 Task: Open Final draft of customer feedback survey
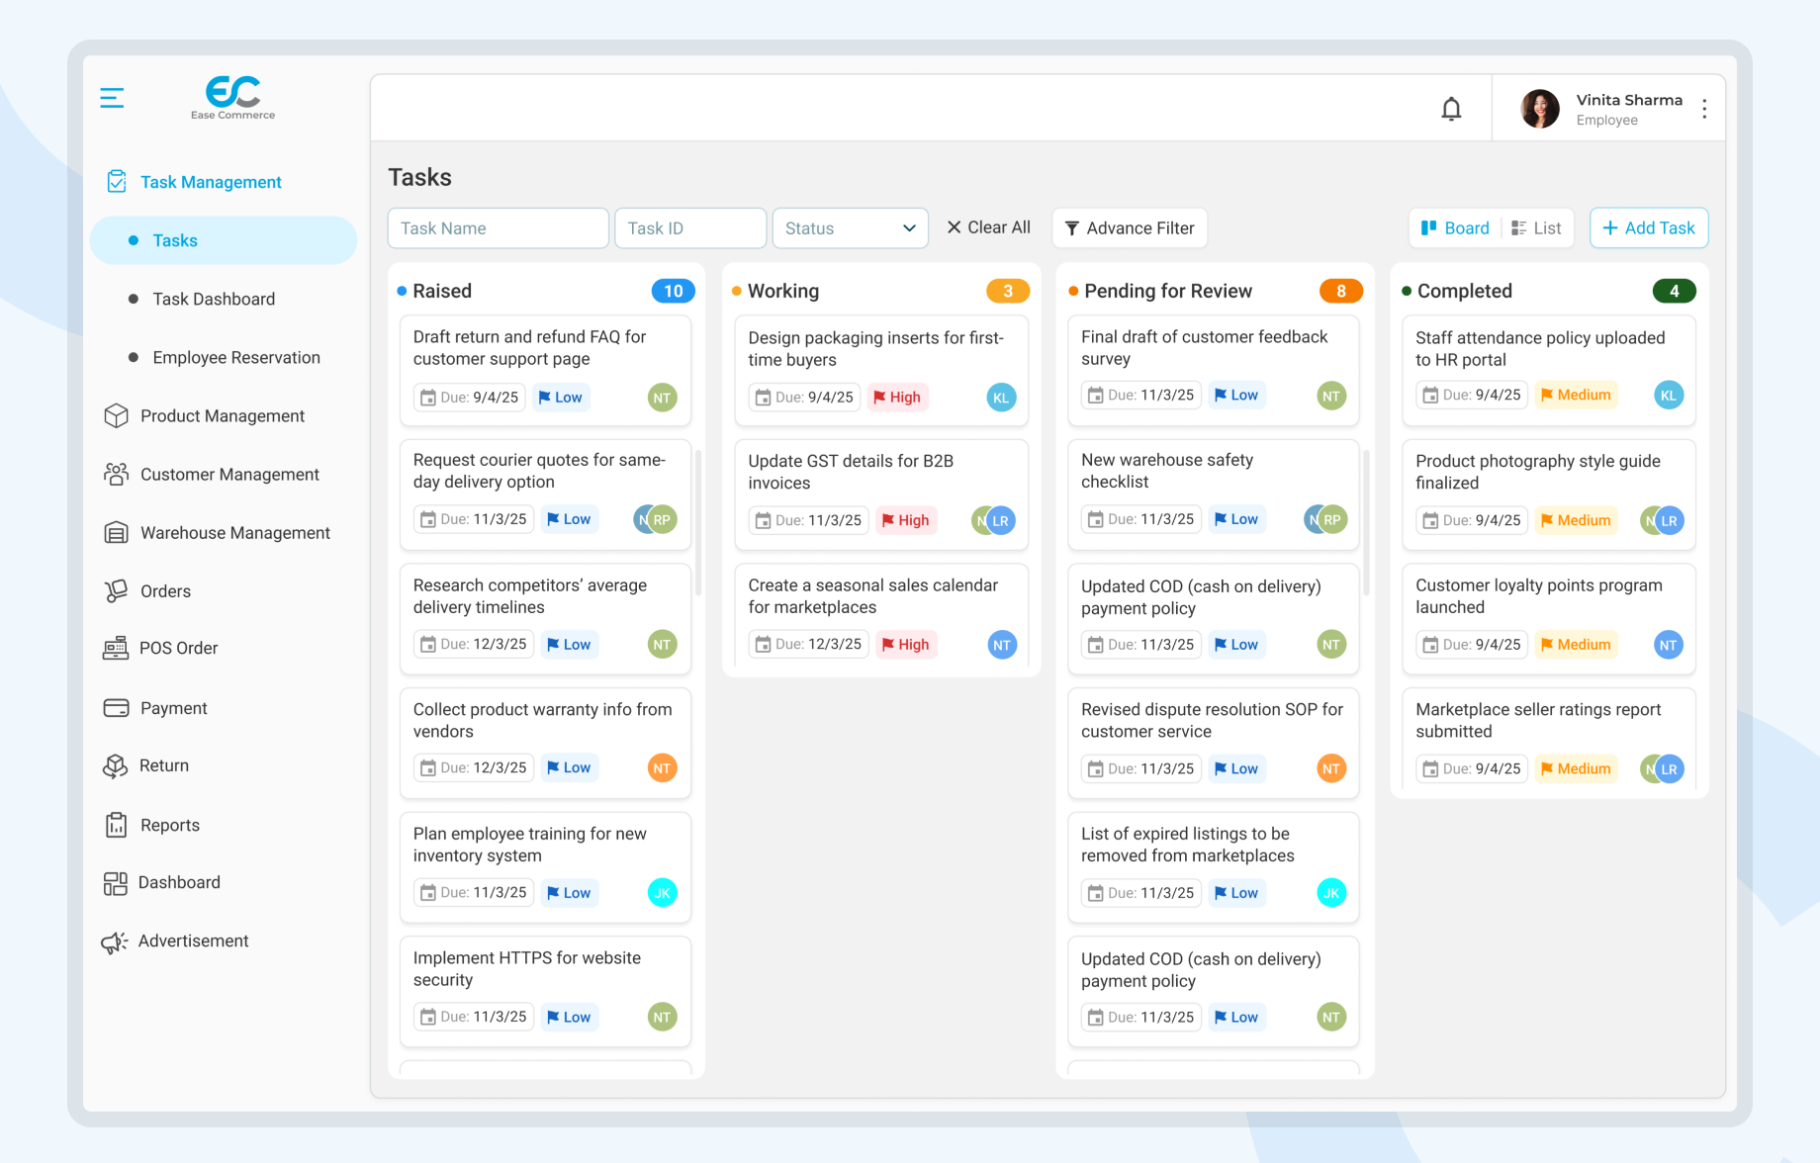tap(1214, 370)
